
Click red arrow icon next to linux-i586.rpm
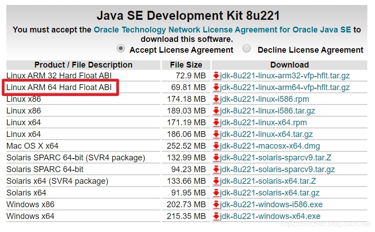click(x=216, y=99)
